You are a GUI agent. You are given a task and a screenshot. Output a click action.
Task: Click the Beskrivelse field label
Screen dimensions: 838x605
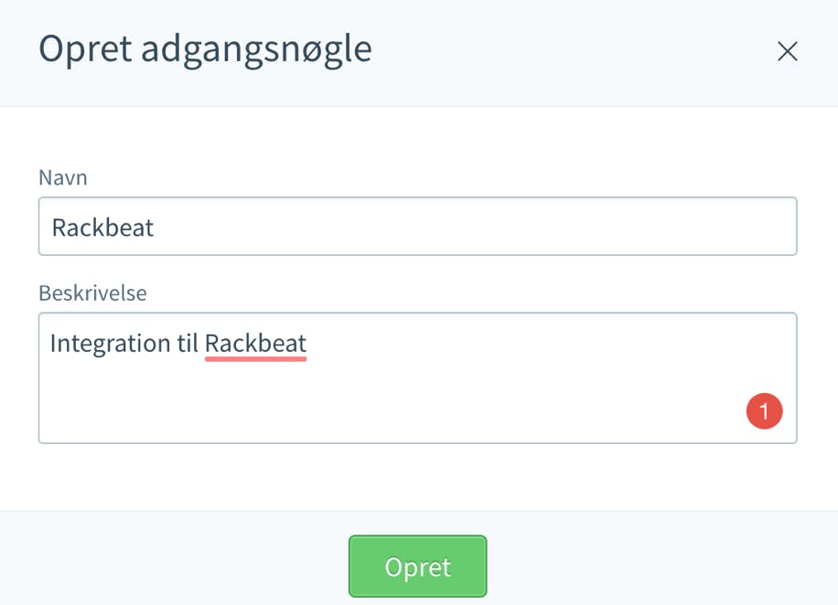(92, 293)
